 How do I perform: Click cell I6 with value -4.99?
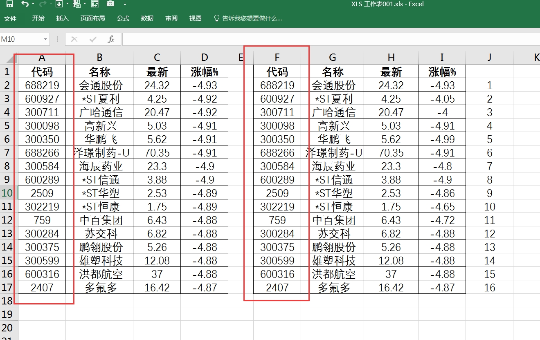point(442,139)
